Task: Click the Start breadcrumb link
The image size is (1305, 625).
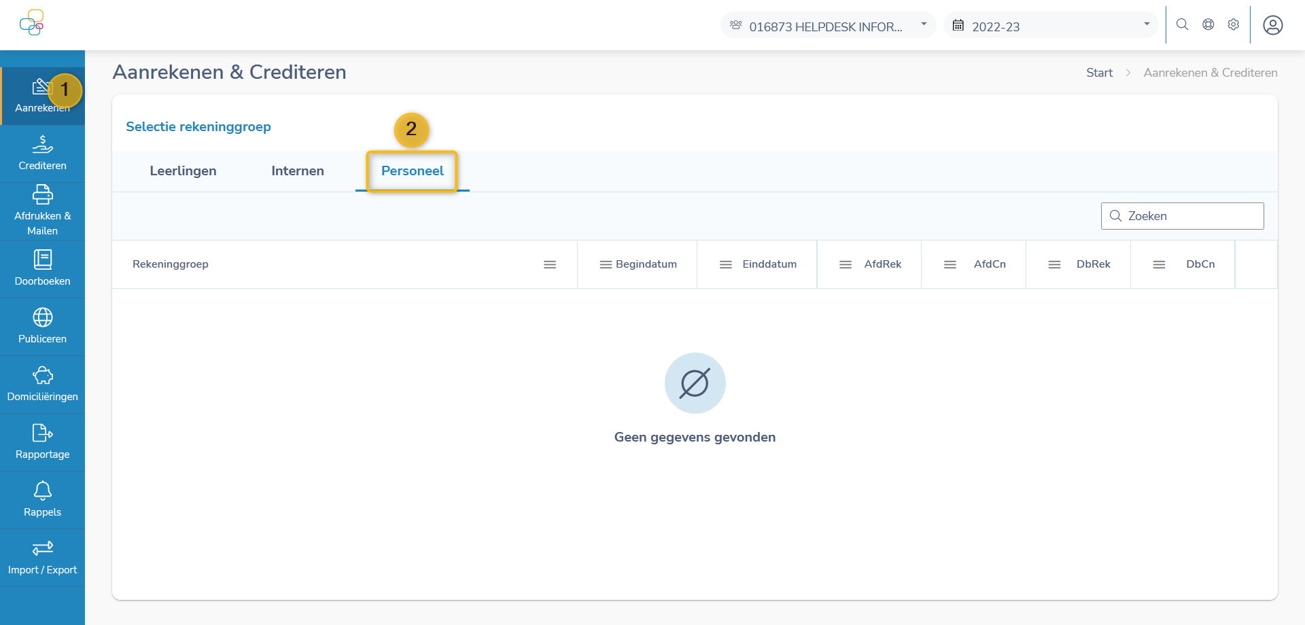Action: point(1098,73)
